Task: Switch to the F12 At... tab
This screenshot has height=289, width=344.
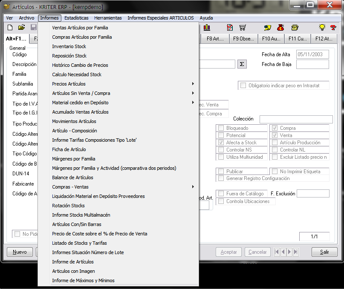Action: click(324, 39)
